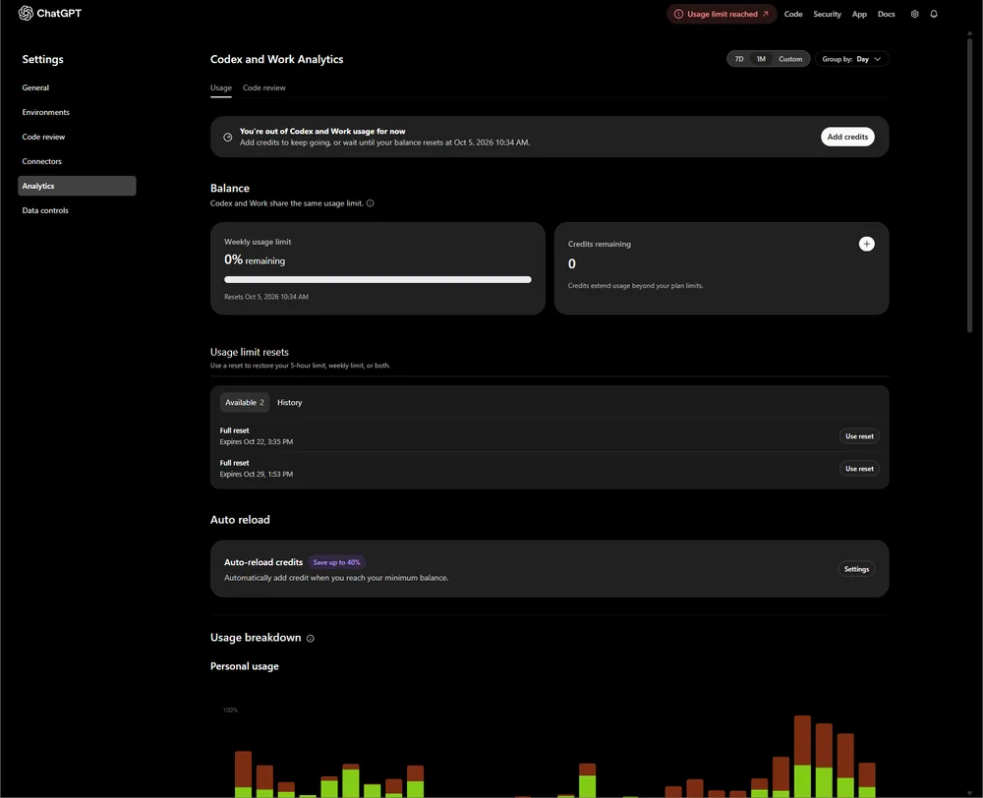Viewport: 983px width, 798px height.
Task: Click info icon next to Usage breakdown
Action: 311,638
